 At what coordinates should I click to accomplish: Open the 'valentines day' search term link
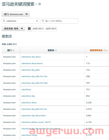point(28,96)
